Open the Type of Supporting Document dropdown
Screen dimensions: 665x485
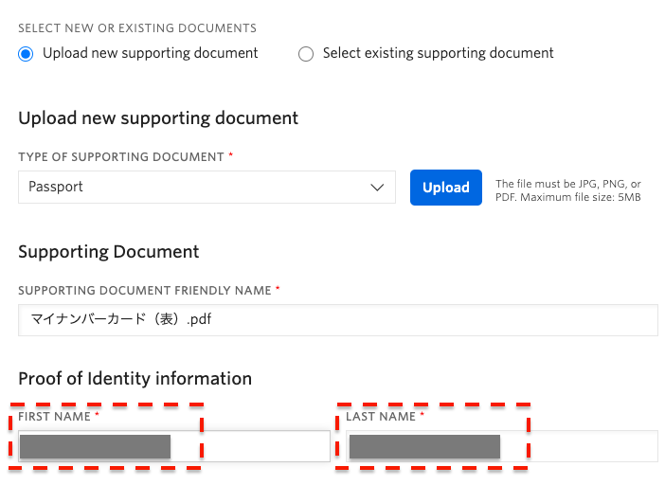pyautogui.click(x=207, y=187)
